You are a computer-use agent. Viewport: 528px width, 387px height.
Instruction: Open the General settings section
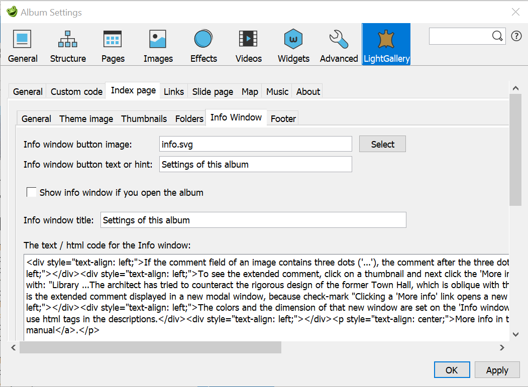click(22, 44)
